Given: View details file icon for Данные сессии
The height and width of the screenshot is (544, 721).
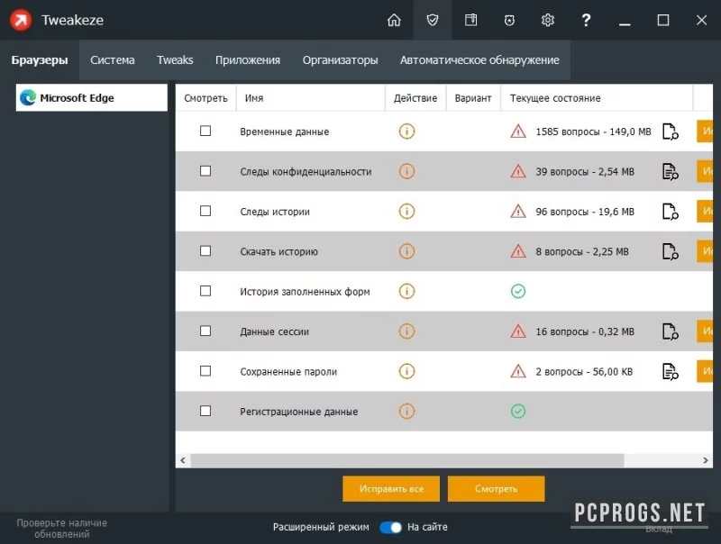Looking at the screenshot, I should coord(670,331).
